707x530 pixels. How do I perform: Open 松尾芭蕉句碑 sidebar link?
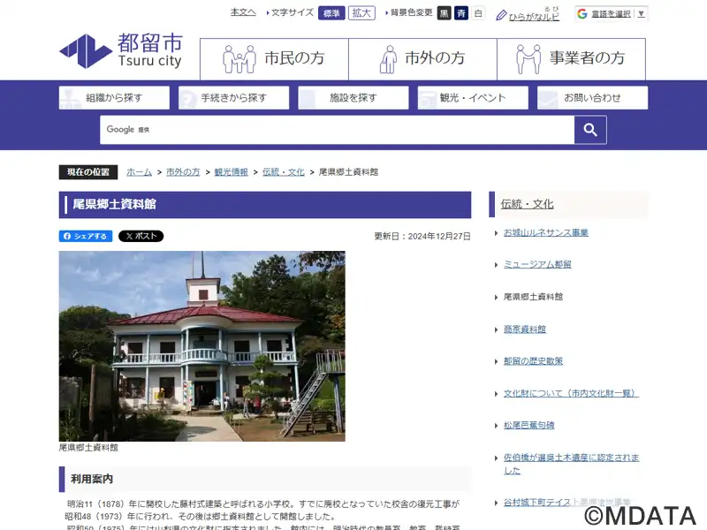click(528, 426)
